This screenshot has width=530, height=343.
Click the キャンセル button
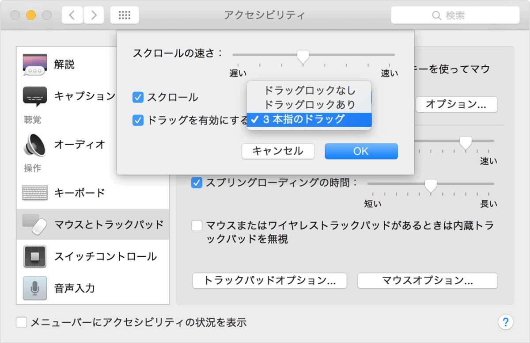coord(278,151)
